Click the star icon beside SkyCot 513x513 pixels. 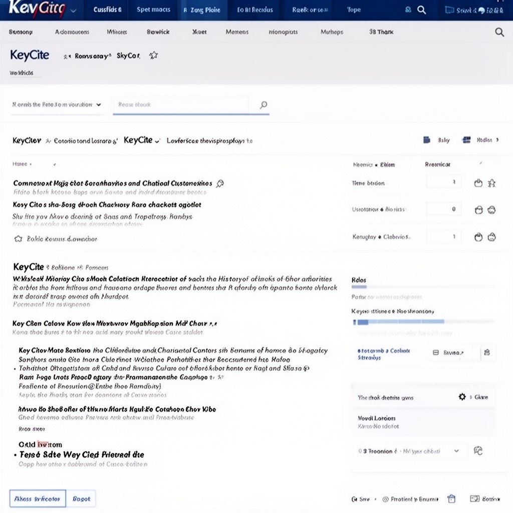(x=153, y=56)
